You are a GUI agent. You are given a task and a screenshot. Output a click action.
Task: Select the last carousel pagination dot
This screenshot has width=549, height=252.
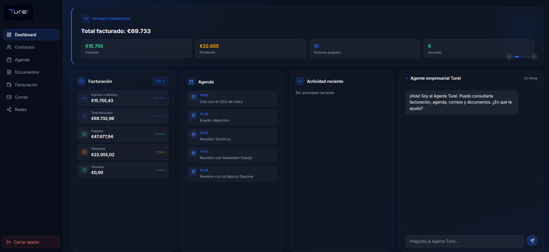[x=528, y=57]
